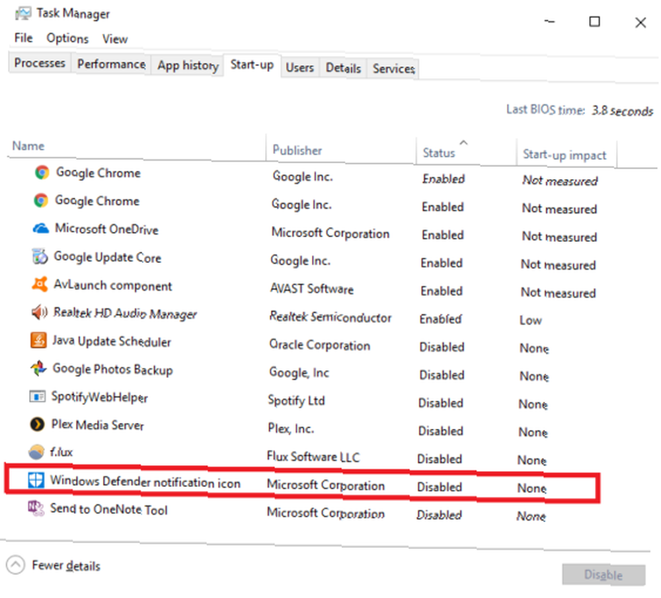Click the Low start-up impact value

530,320
